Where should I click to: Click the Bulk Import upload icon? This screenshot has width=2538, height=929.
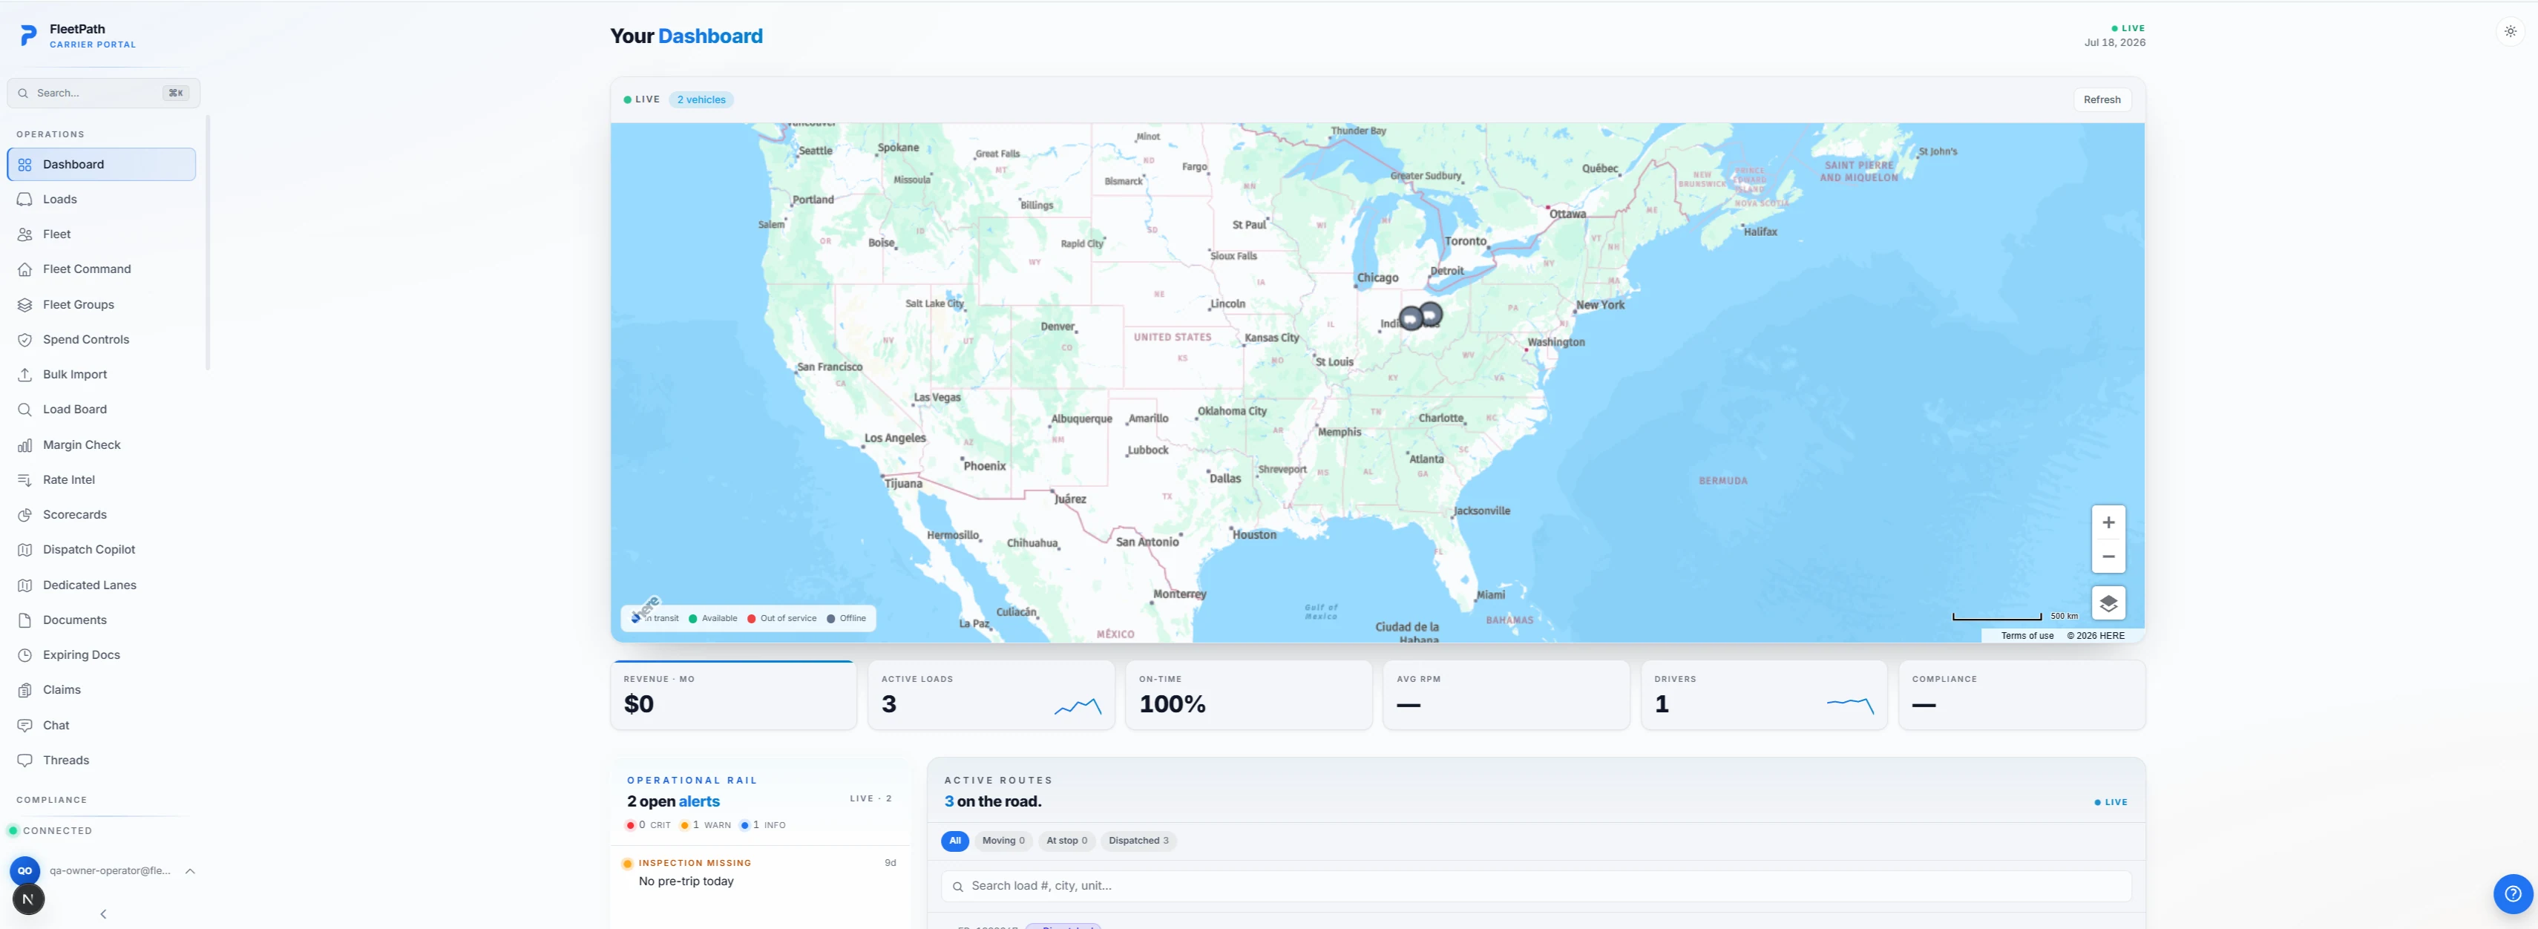click(24, 375)
